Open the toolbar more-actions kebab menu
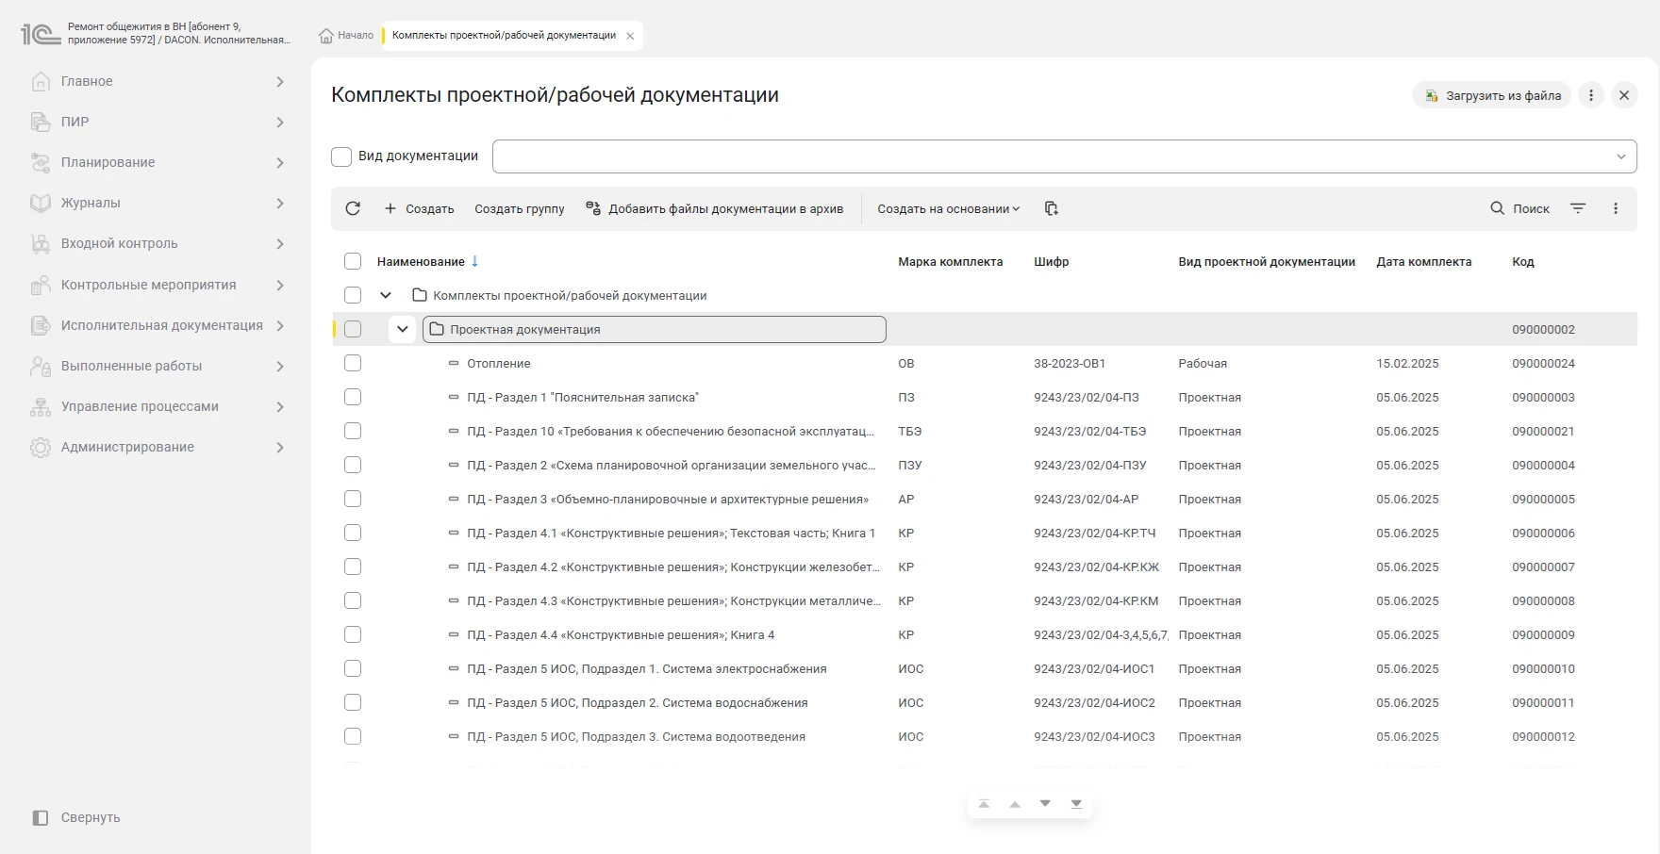 tap(1616, 208)
